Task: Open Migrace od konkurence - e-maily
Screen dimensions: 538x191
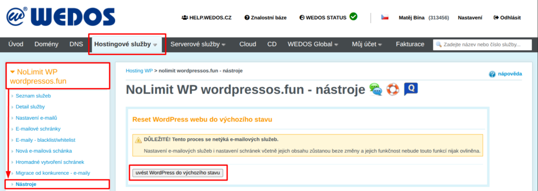Action: (53, 173)
